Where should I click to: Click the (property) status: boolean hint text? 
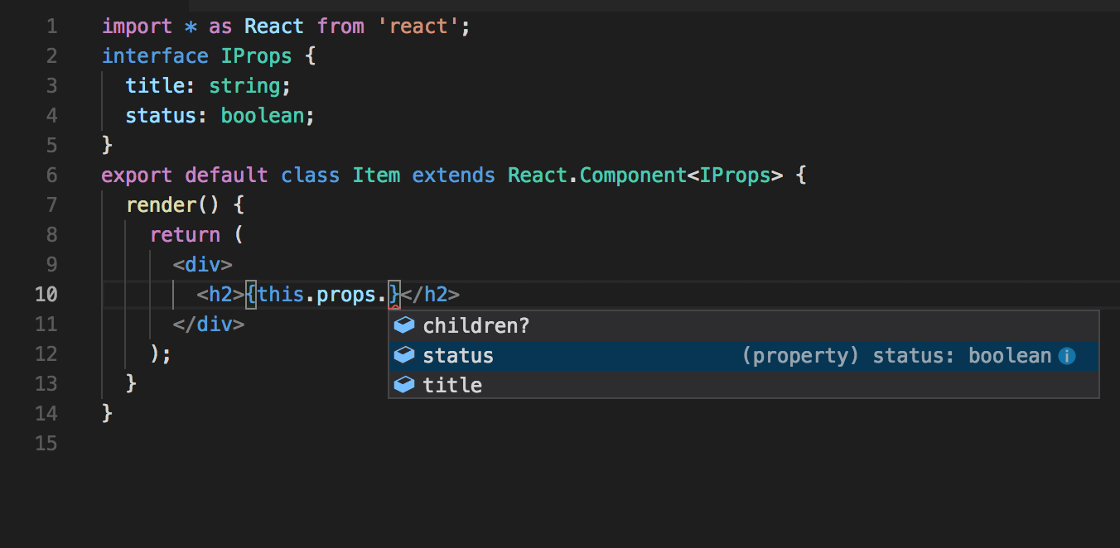[895, 355]
